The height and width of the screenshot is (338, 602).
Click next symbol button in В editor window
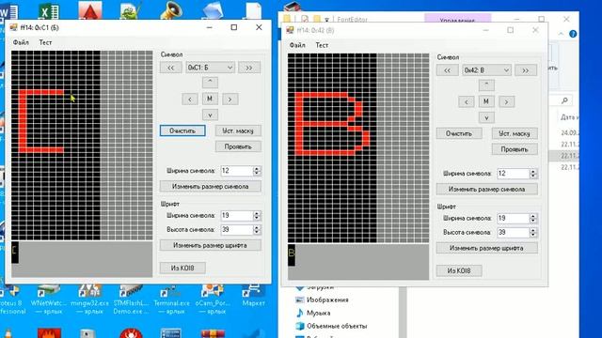[x=526, y=70]
